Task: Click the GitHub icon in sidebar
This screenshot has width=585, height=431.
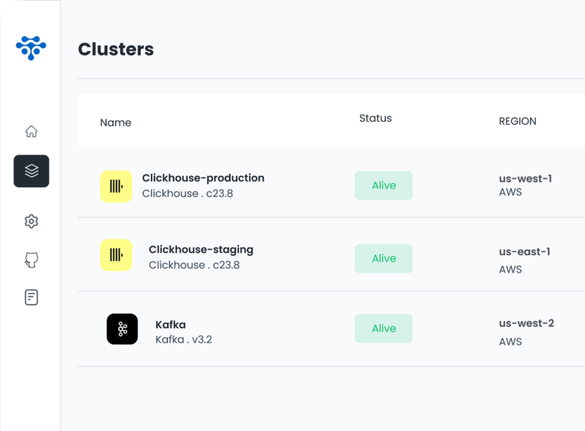Action: pyautogui.click(x=31, y=260)
